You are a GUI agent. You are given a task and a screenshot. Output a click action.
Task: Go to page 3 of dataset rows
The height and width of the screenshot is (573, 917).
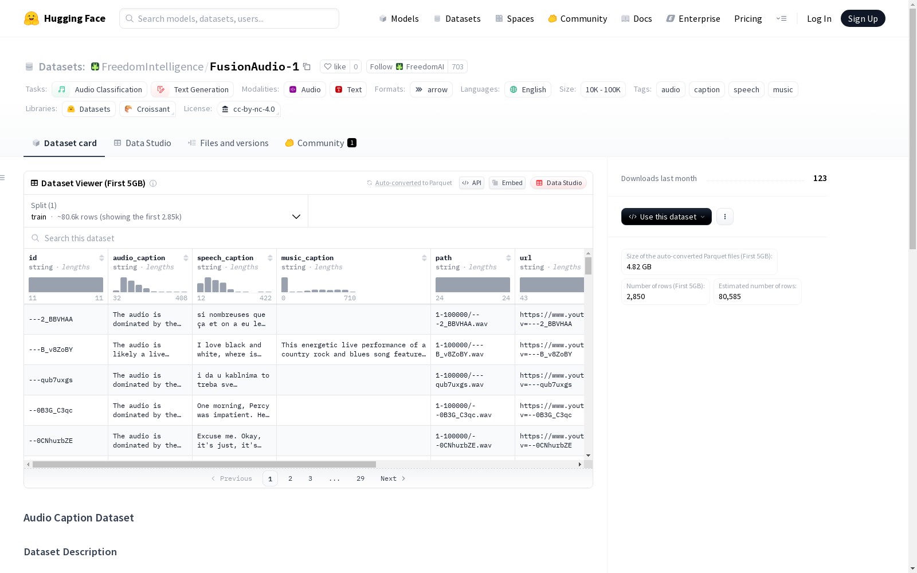(311, 478)
